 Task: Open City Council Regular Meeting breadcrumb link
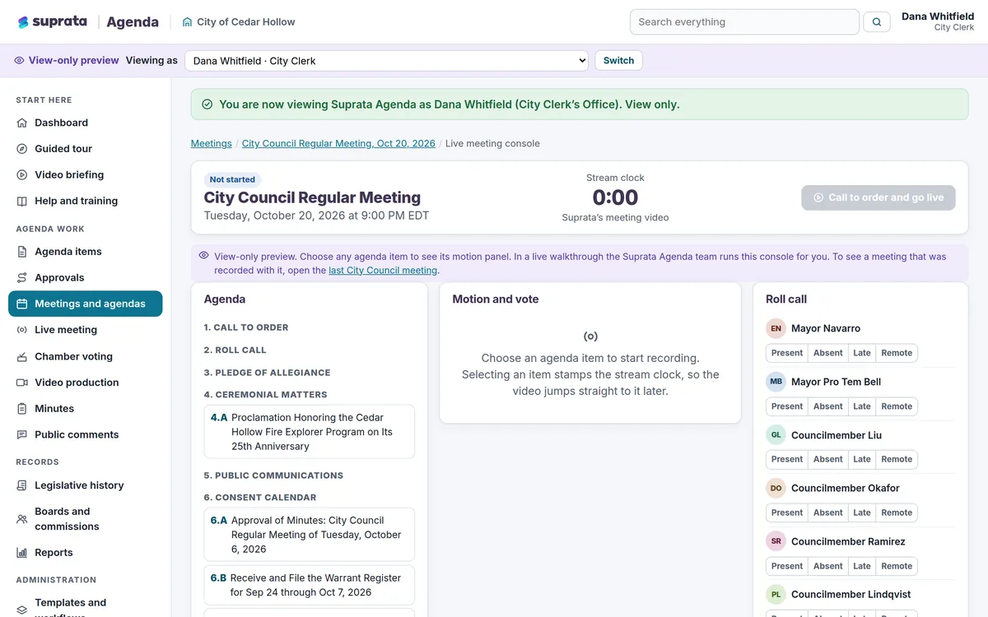pos(338,143)
